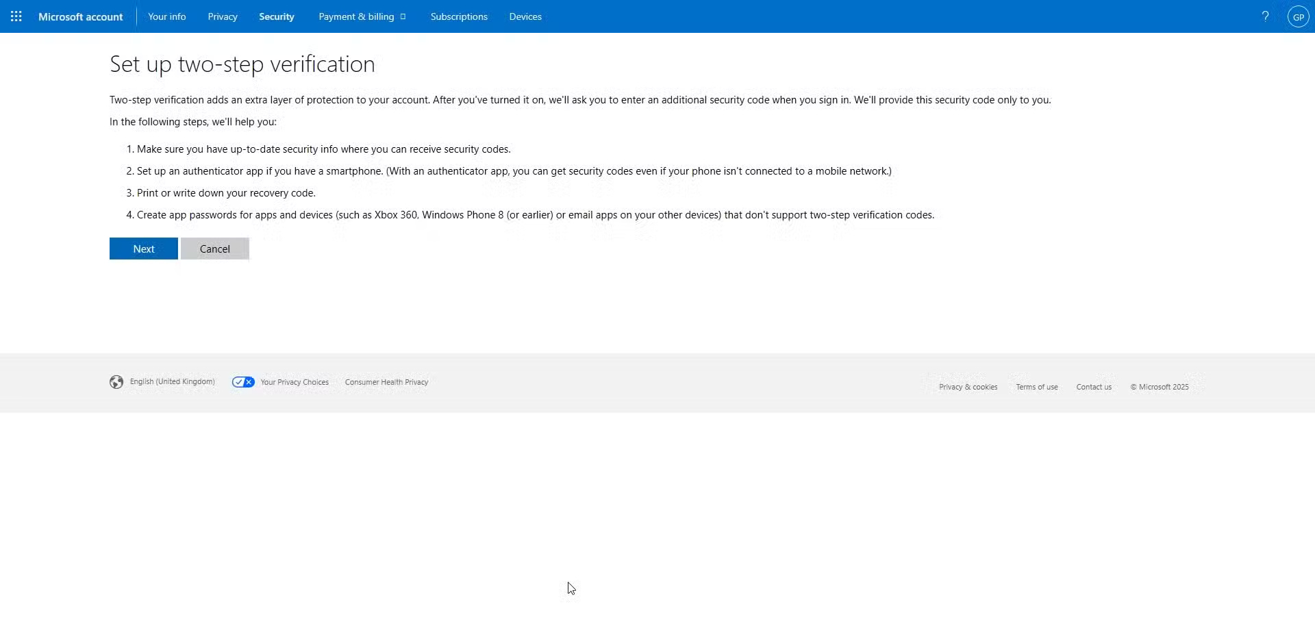Image resolution: width=1315 pixels, height=636 pixels.
Task: Click step 1 about up-to-date security info
Action: click(324, 149)
